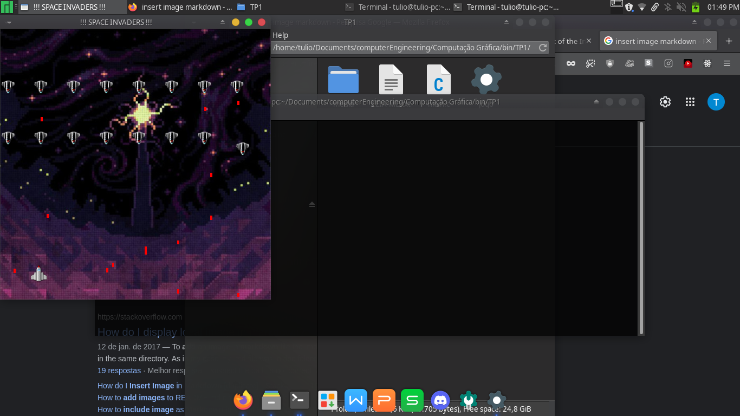740x416 pixels.
Task: Open 'How to include image as' link
Action: coord(141,409)
